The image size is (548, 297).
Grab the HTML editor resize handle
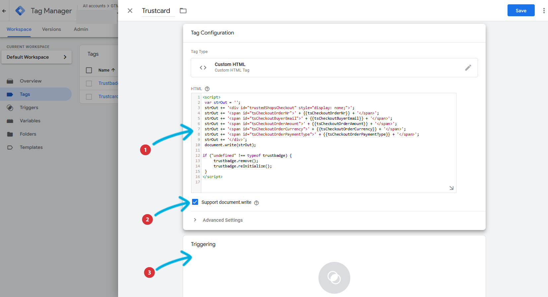click(451, 188)
